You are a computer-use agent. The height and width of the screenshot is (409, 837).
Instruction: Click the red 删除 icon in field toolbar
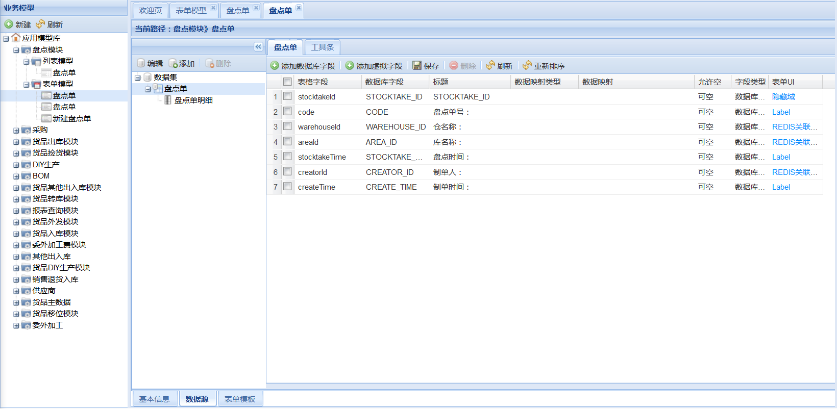pyautogui.click(x=454, y=66)
